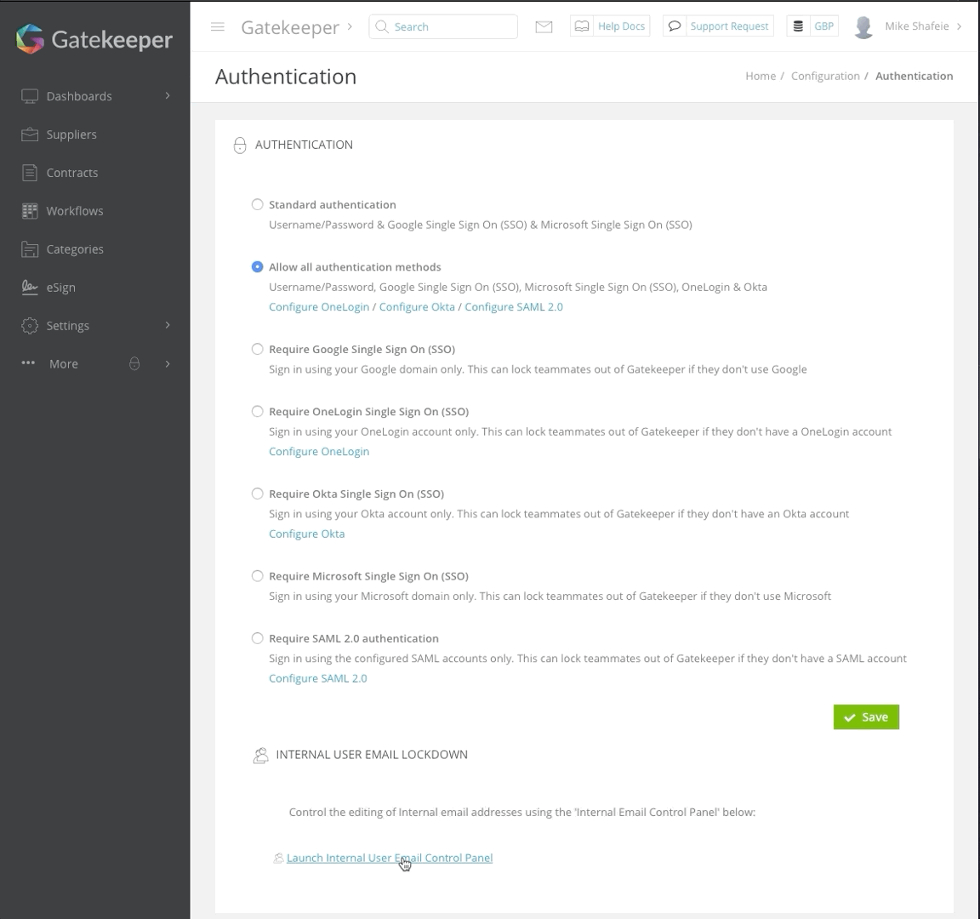Select Require Okta Single Sign On
This screenshot has width=980, height=919.
(x=258, y=494)
